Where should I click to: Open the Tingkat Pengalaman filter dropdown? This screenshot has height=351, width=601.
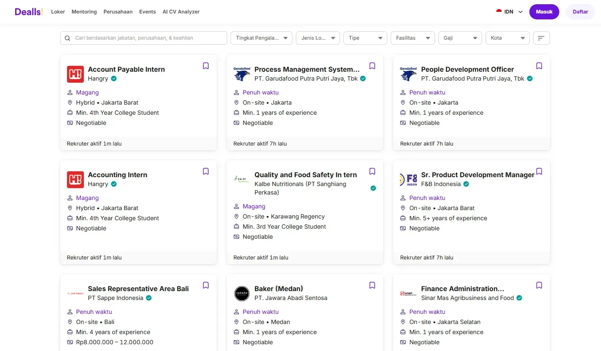point(261,38)
